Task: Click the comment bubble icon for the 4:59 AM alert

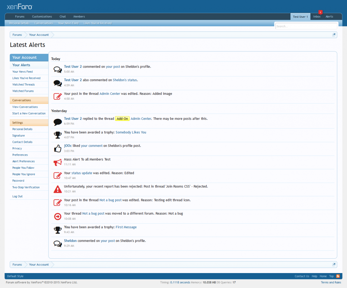Action: click(57, 83)
